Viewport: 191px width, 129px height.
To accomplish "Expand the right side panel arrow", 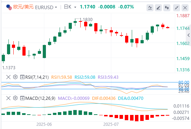I will (189, 35).
